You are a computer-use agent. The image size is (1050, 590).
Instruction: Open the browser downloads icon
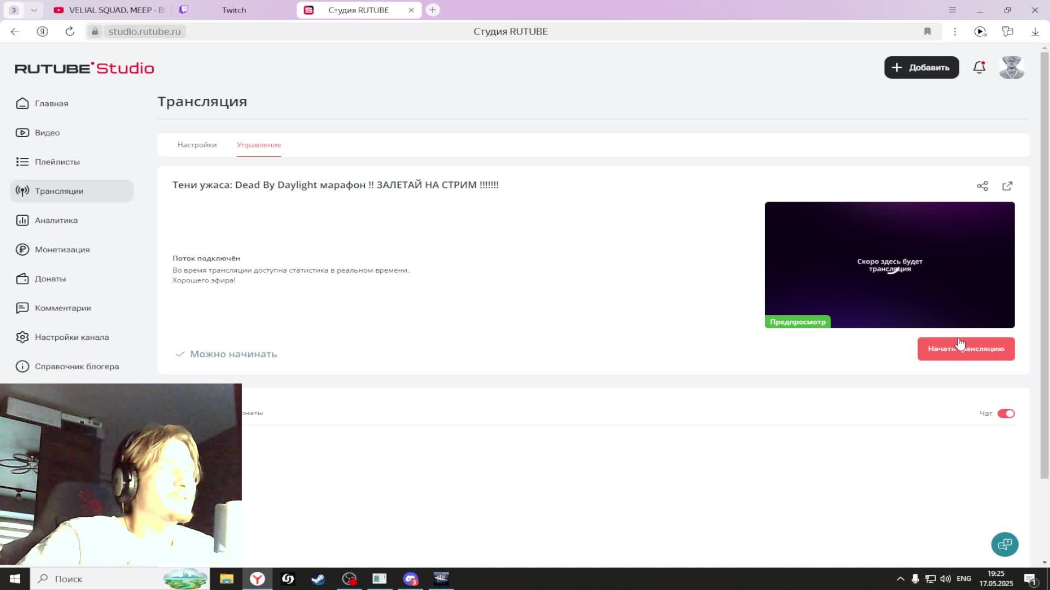point(1035,32)
